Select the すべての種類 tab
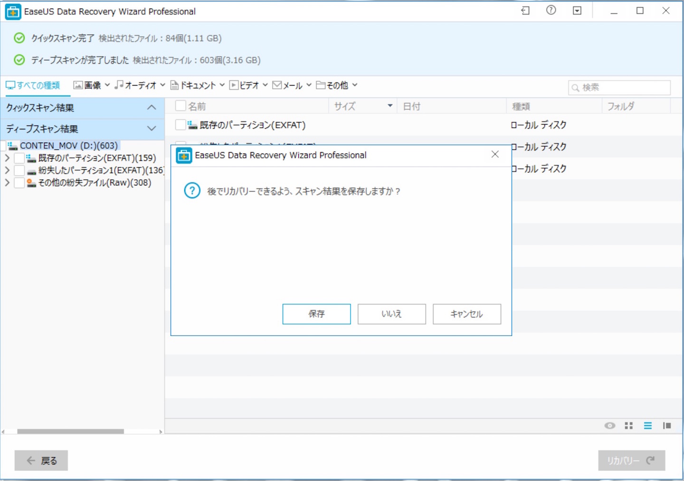 [x=33, y=85]
